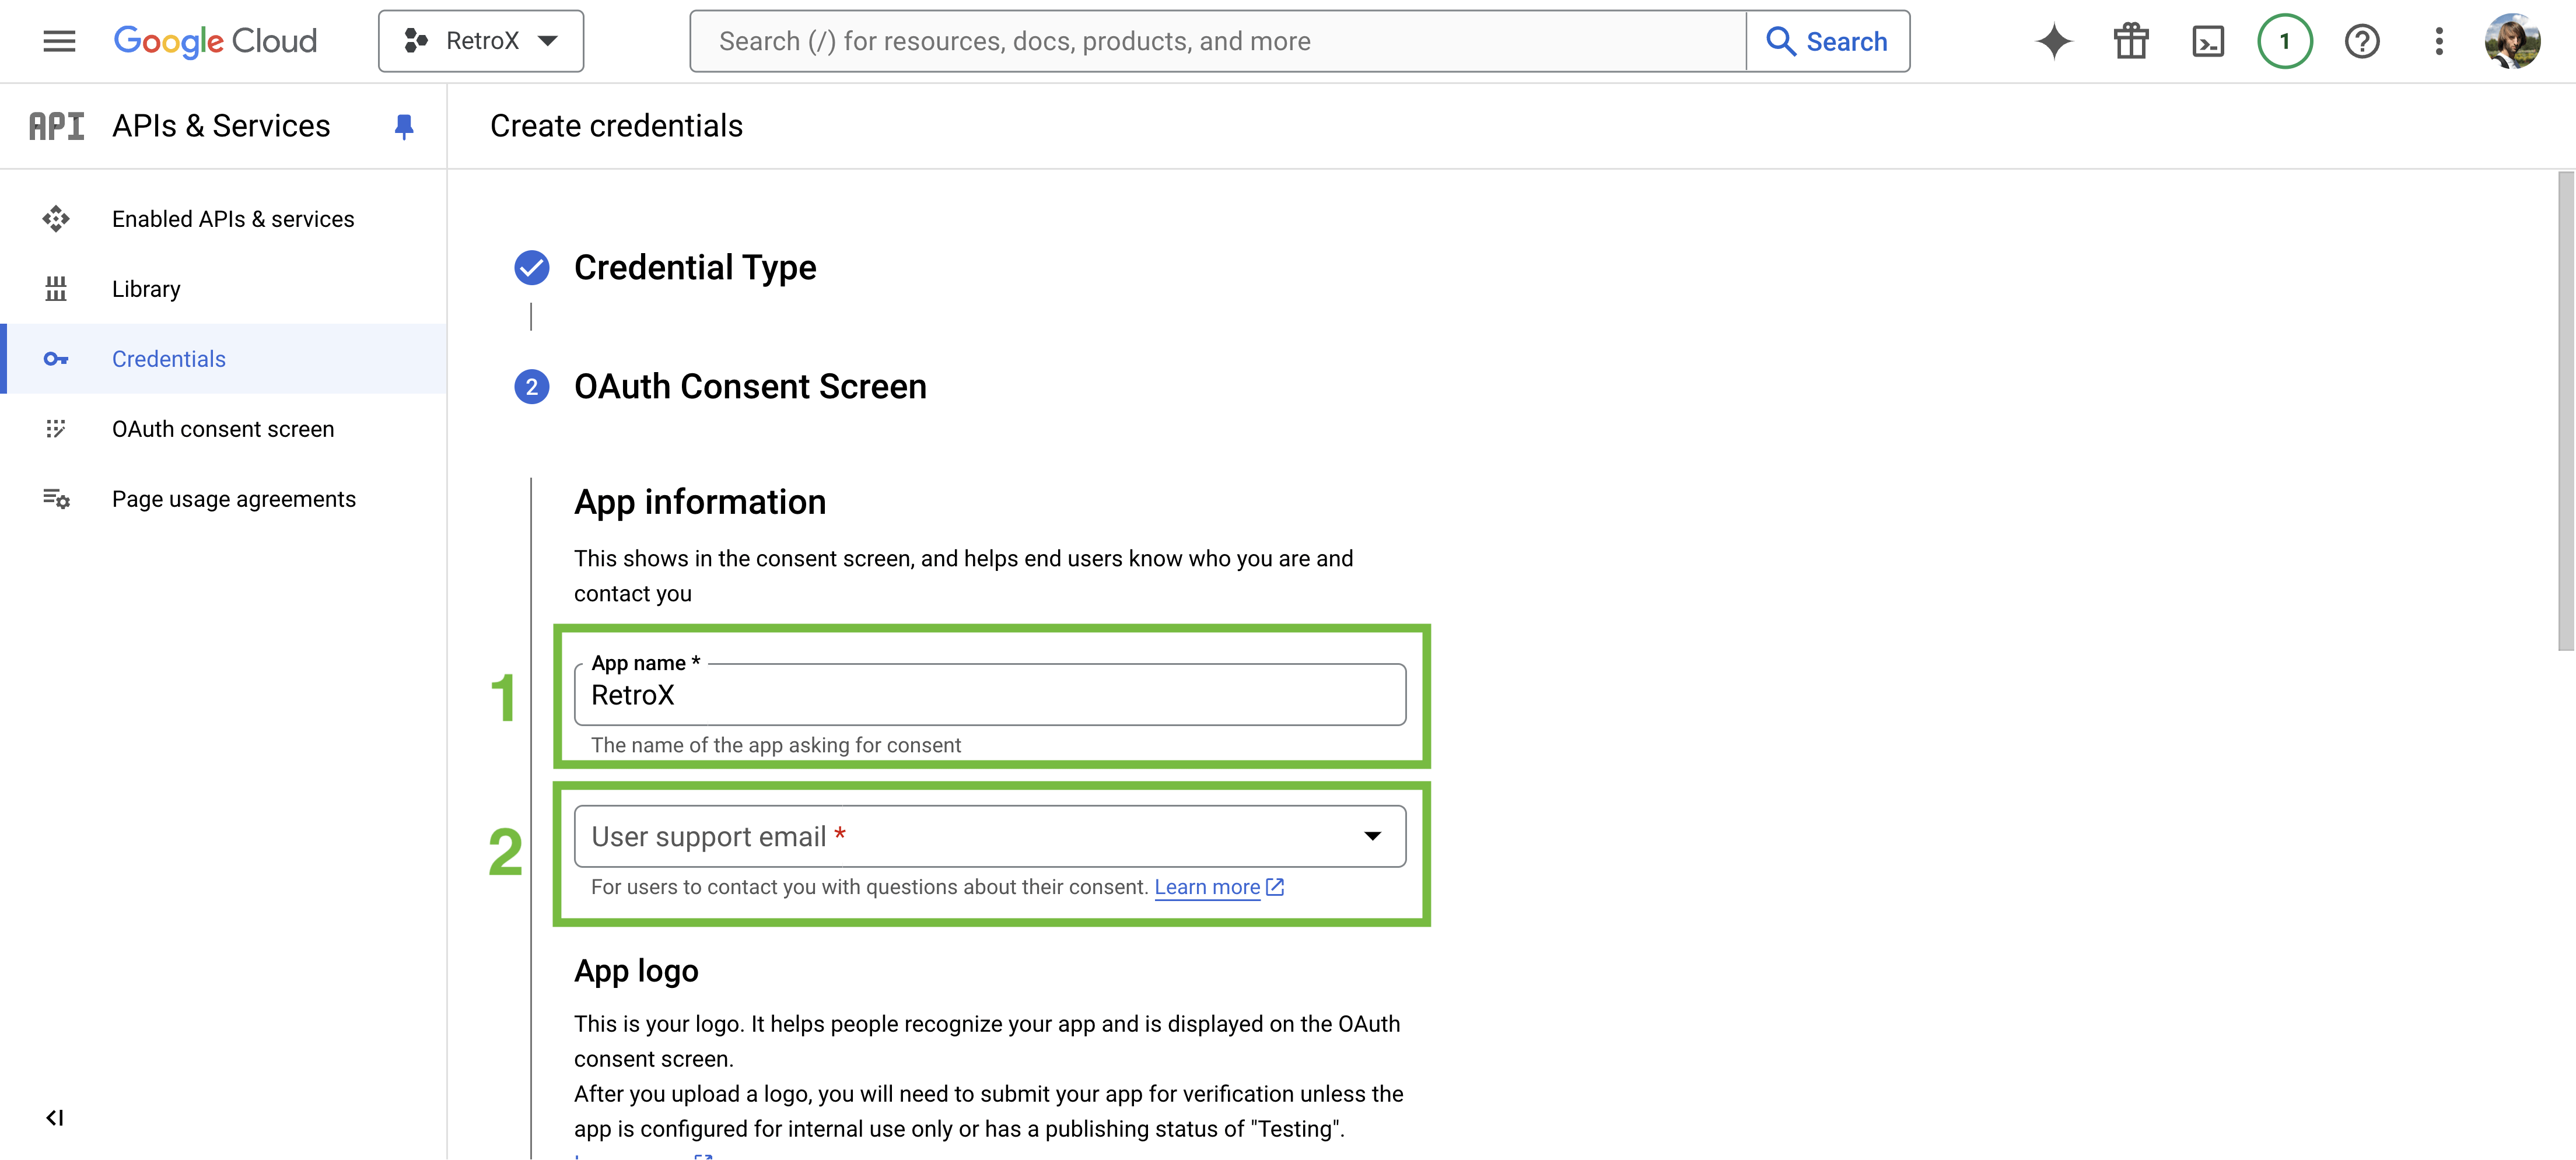Click the API logo icon in the sidebar

pos(56,126)
